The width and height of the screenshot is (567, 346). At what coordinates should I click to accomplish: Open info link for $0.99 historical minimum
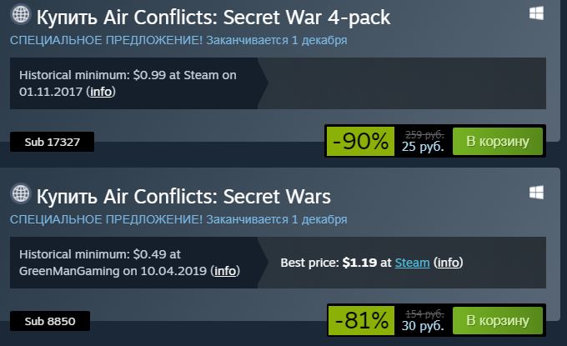coord(101,92)
